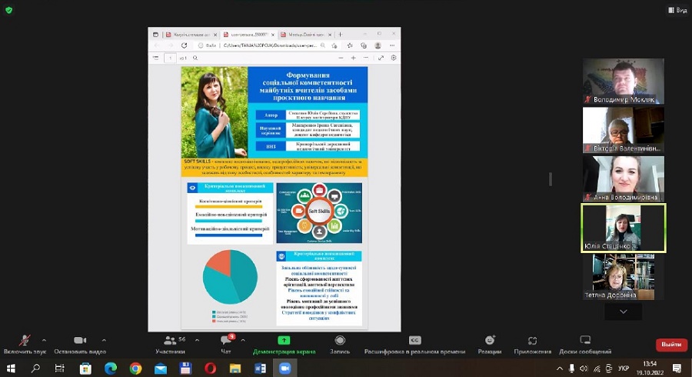Expand audio options arrow next to microphone
This screenshot has height=377, width=692.
point(44,339)
